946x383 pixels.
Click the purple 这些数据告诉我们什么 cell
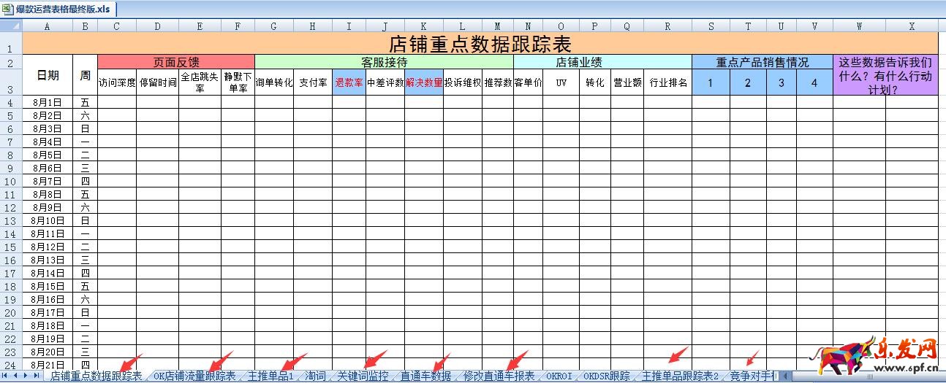[x=885, y=75]
